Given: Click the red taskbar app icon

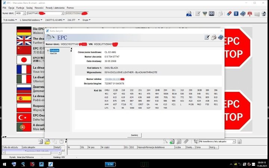Looking at the screenshot, I should 32,164.
